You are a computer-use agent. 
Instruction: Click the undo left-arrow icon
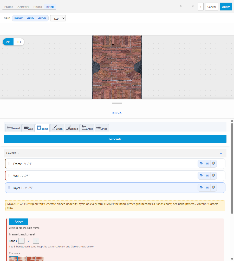coord(181,6)
